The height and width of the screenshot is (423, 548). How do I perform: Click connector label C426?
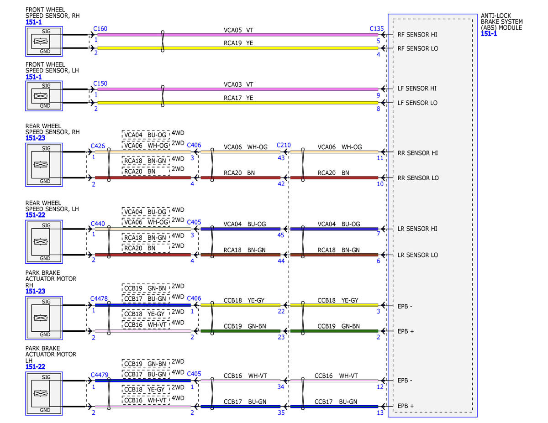click(98, 146)
